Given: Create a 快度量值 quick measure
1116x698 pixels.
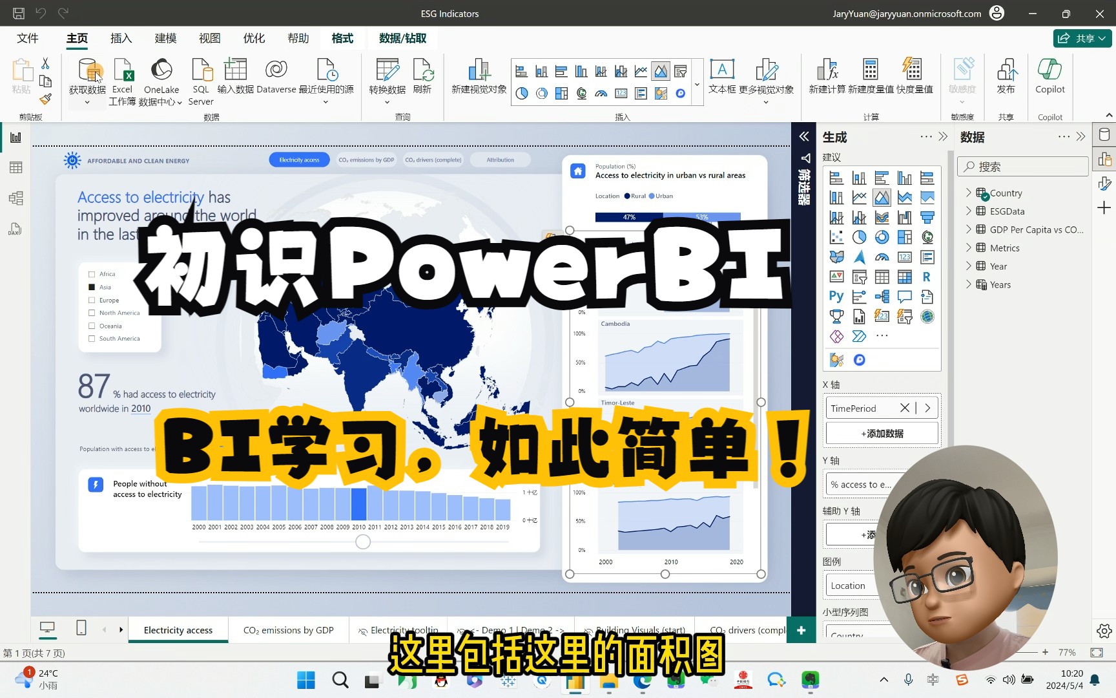Looking at the screenshot, I should point(914,76).
